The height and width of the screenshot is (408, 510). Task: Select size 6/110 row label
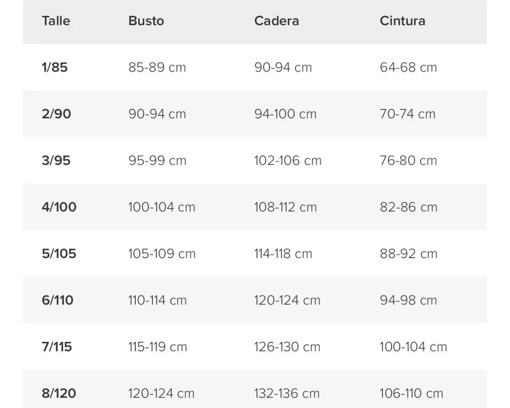pos(58,300)
